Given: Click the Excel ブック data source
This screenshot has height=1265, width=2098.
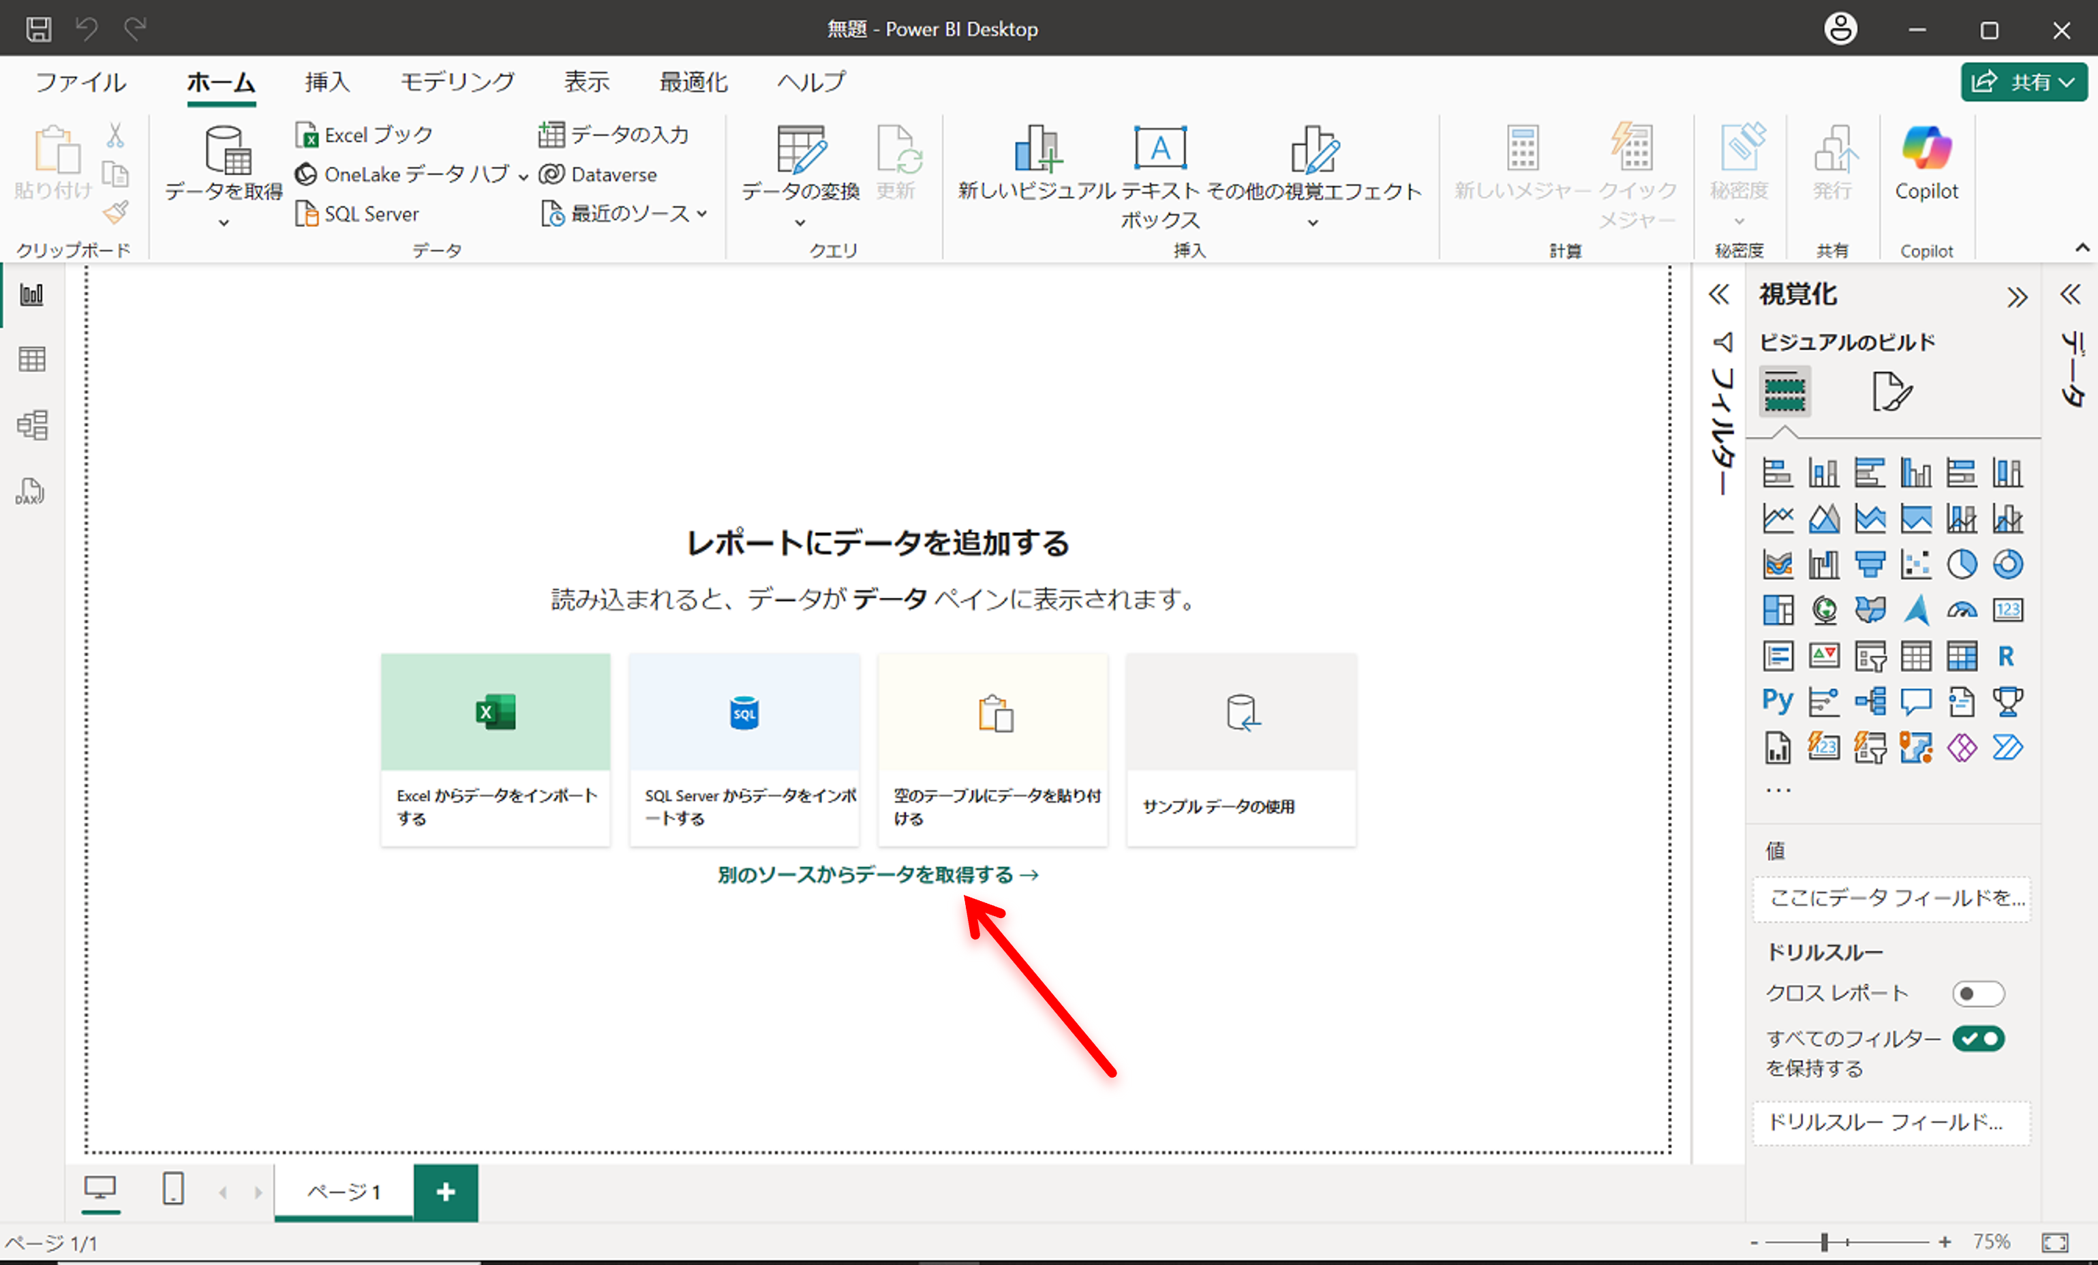Looking at the screenshot, I should click(x=365, y=134).
